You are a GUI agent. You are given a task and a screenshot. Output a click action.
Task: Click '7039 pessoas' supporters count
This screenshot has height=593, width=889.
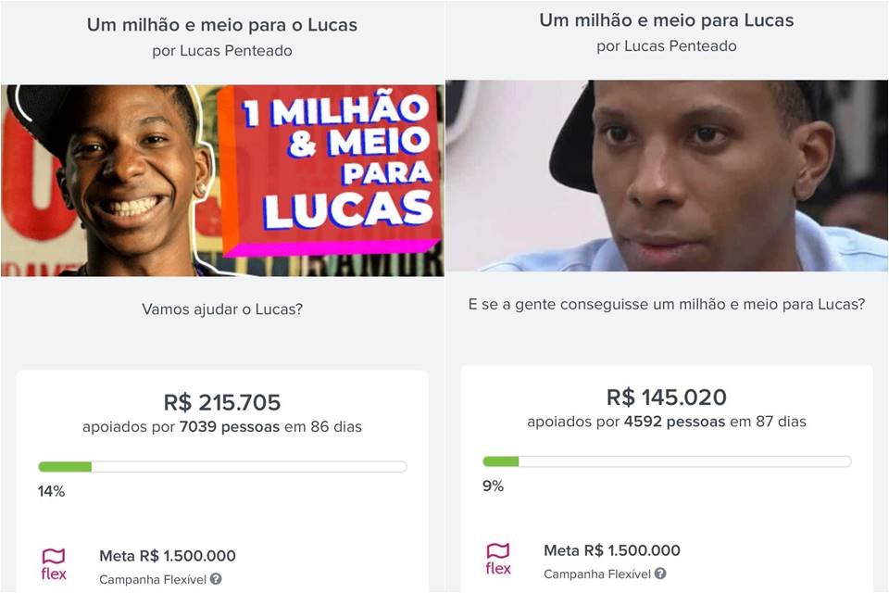click(230, 427)
